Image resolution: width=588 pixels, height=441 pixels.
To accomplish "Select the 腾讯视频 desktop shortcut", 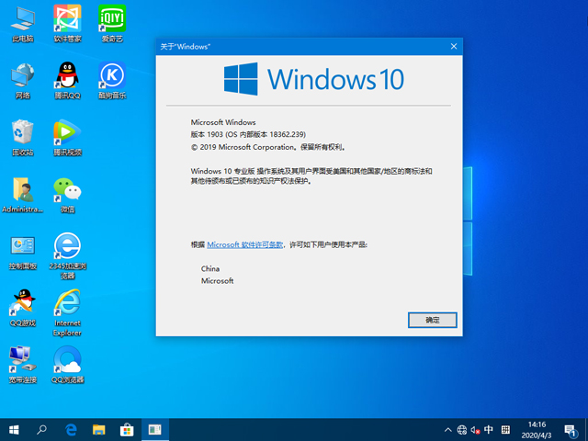I will tap(67, 138).
